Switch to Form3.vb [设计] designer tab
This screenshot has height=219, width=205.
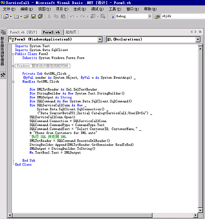tap(23, 32)
